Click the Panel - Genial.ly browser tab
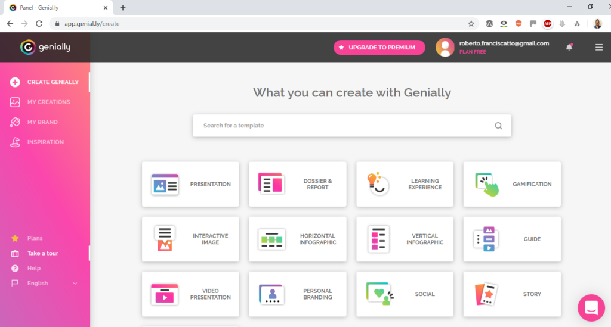This screenshot has height=327, width=611. pos(58,8)
